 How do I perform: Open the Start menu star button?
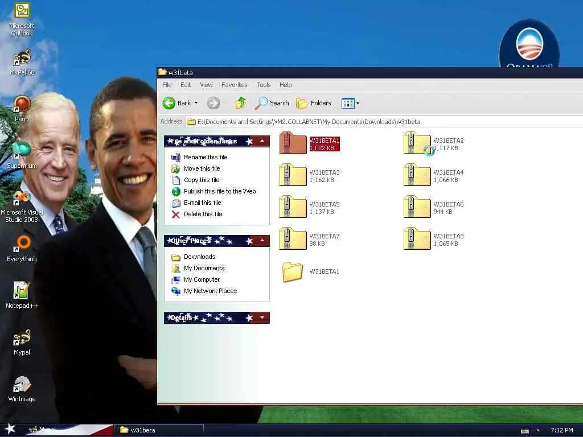[x=10, y=429]
